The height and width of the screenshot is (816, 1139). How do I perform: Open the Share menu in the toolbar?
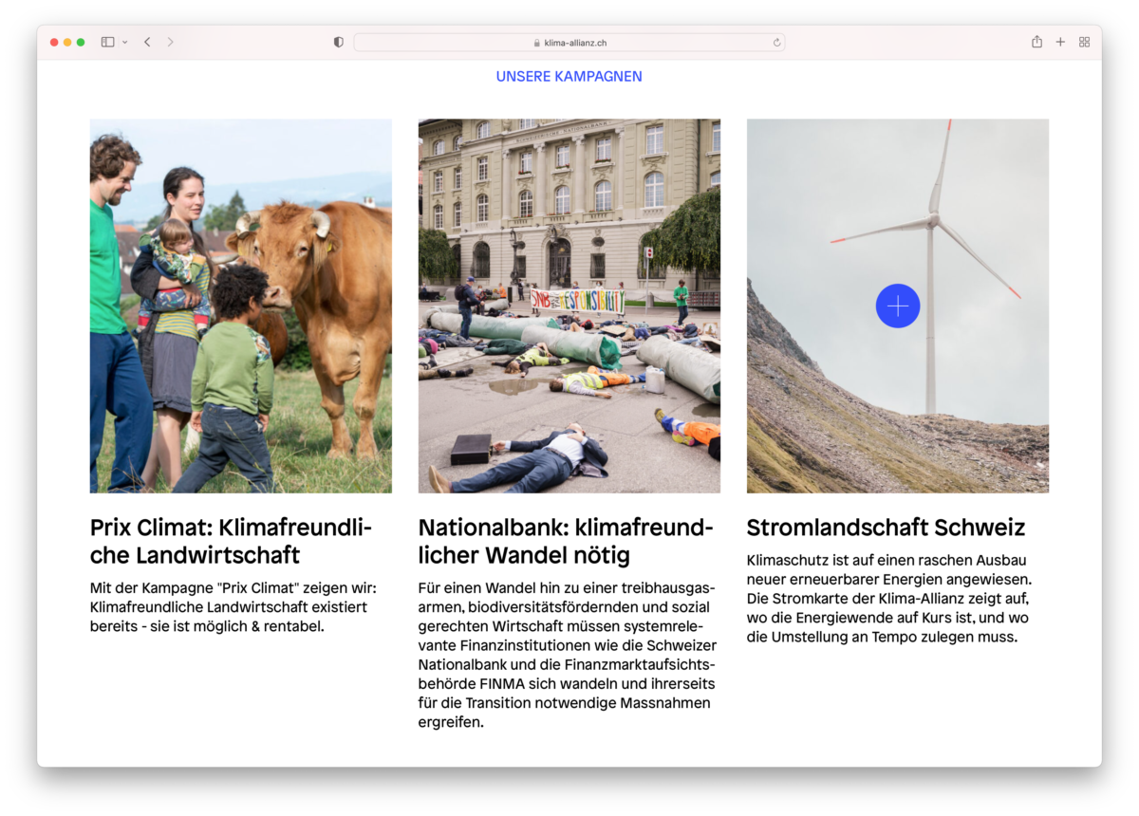(x=1036, y=42)
